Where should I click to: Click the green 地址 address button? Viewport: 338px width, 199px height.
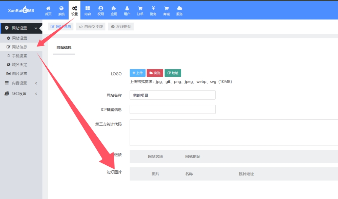(x=173, y=73)
